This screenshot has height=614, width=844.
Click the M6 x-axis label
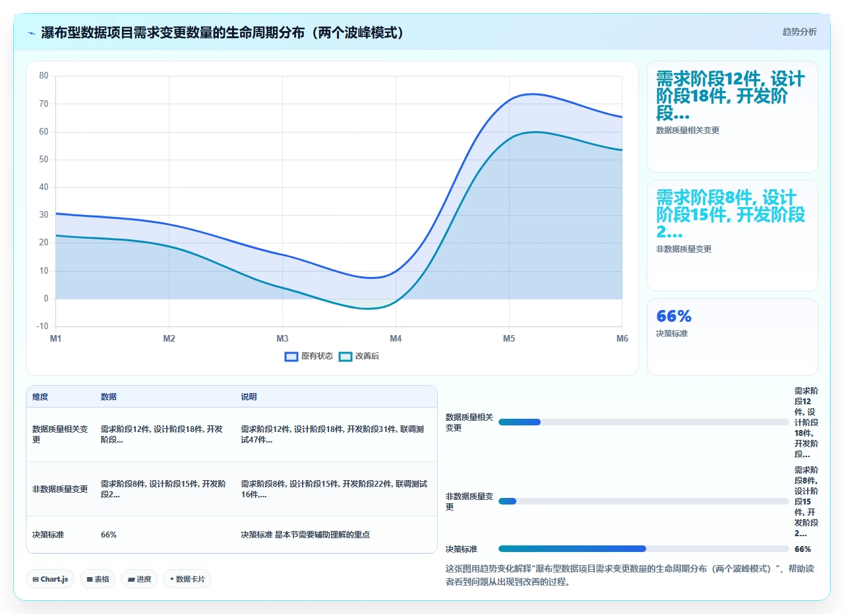click(622, 339)
